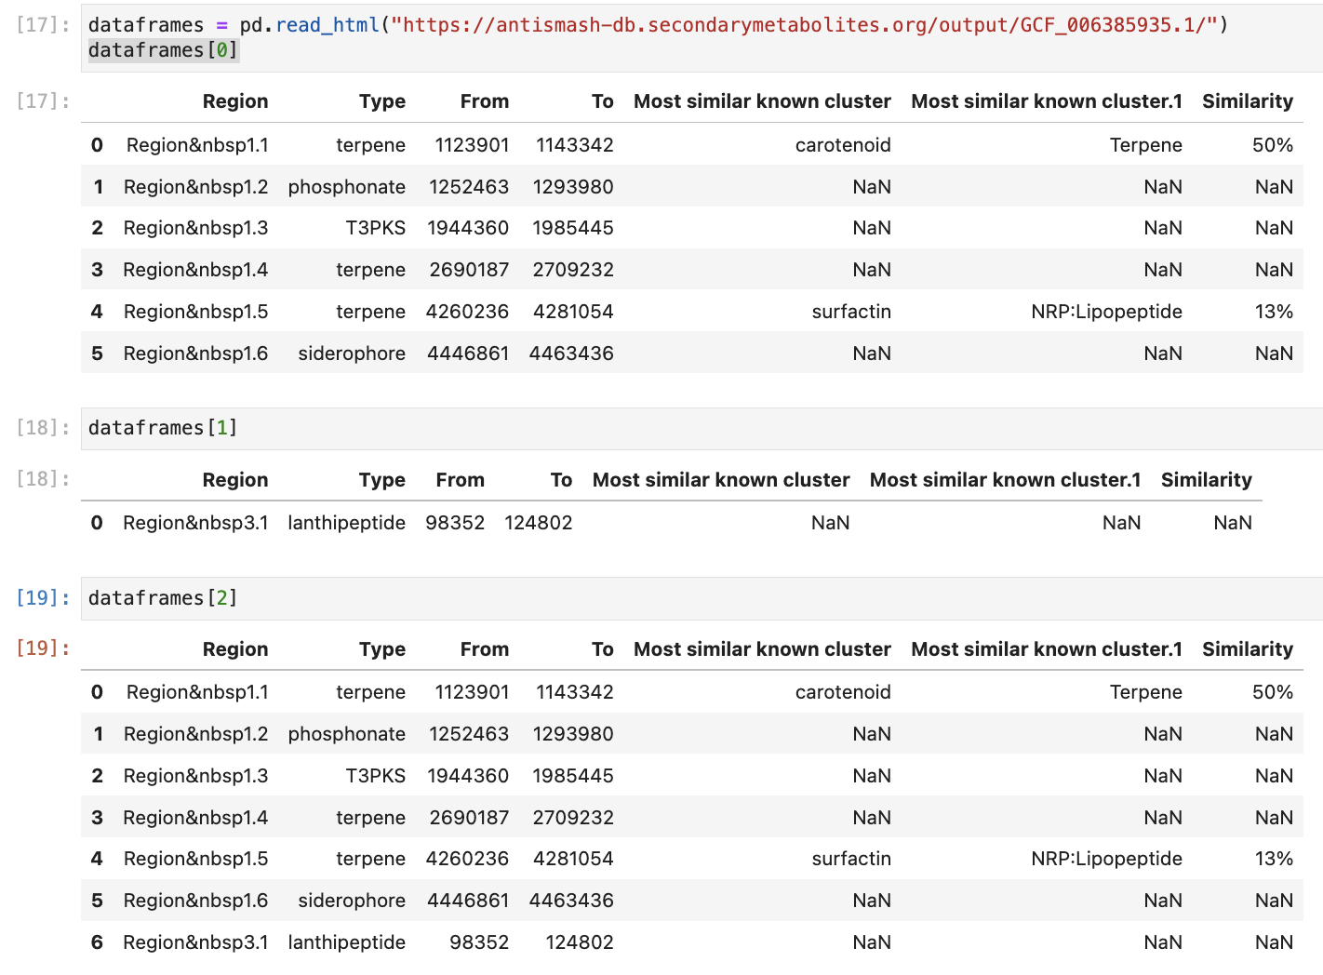Screen dimensions: 1323x975
Task: Click the blue [19]: prompt beside dataframes[2]
Action: (x=43, y=598)
